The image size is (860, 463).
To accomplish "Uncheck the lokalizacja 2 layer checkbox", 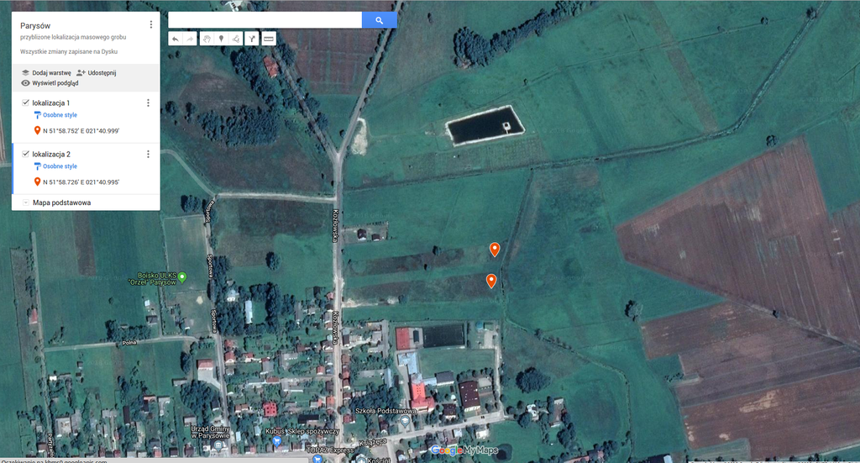I will point(25,155).
